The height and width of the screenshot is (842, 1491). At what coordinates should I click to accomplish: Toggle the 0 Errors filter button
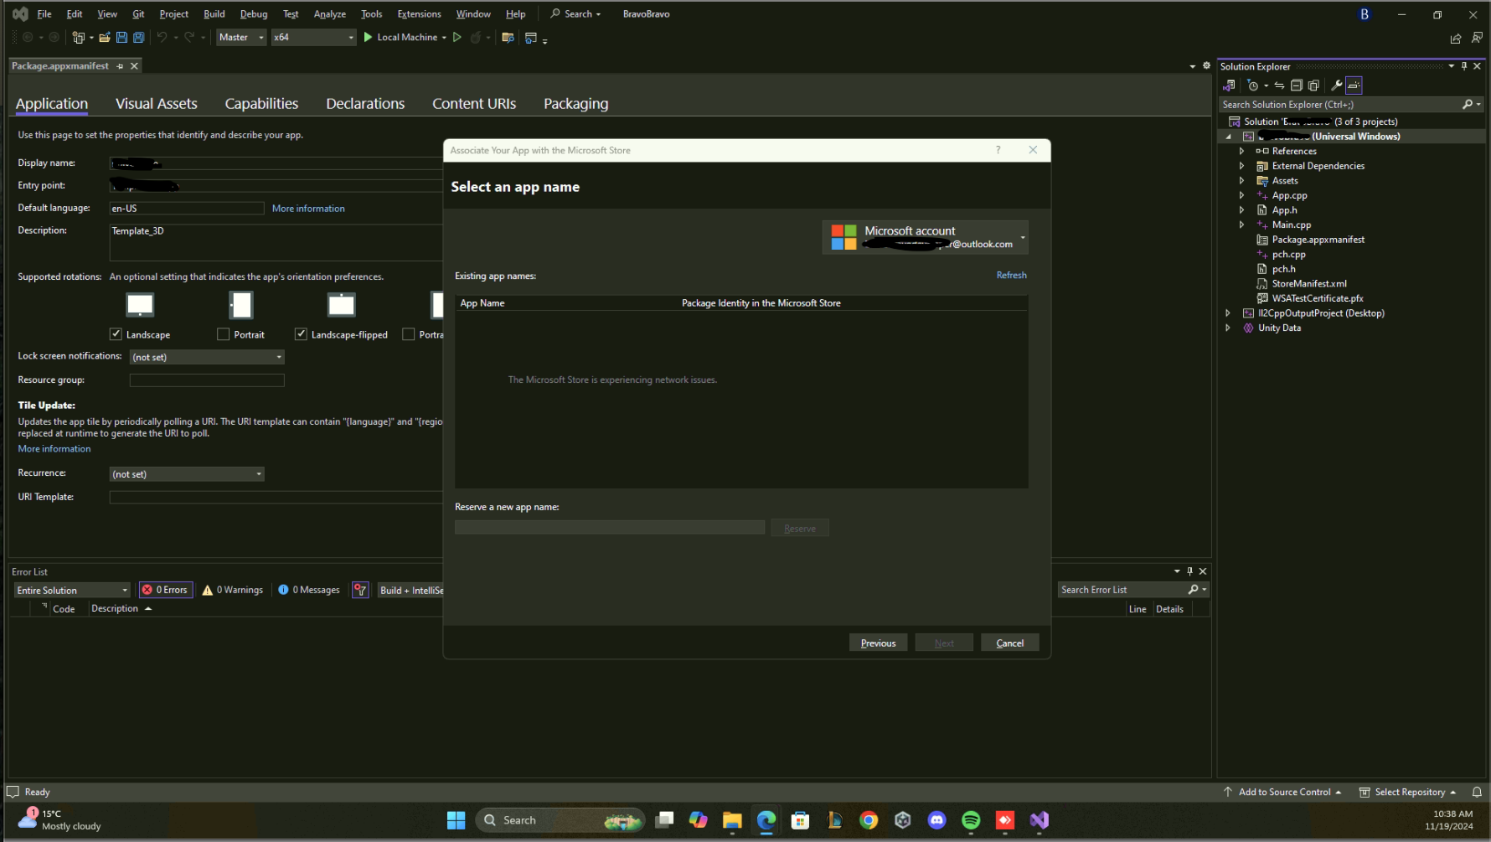coord(165,590)
